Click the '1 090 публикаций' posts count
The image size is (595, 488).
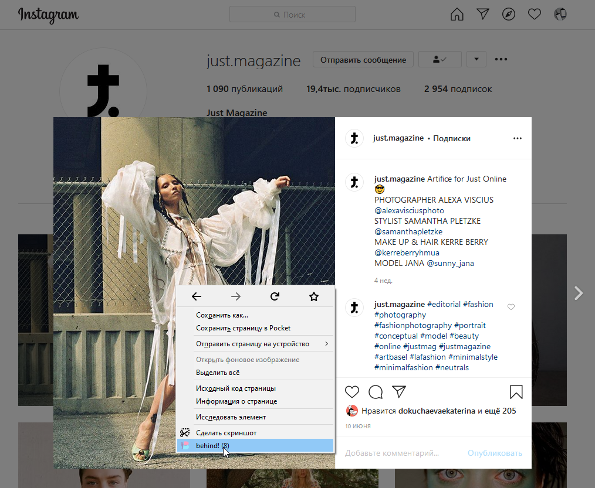tap(244, 89)
